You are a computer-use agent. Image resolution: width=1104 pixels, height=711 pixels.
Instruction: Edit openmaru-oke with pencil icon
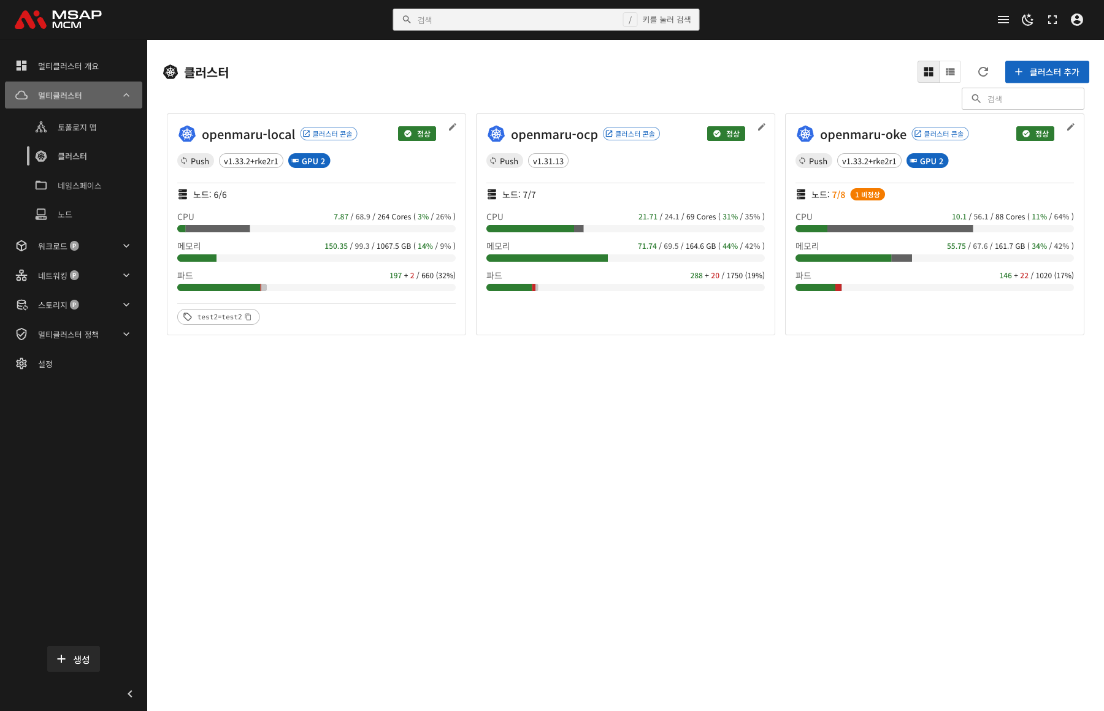[x=1071, y=127]
